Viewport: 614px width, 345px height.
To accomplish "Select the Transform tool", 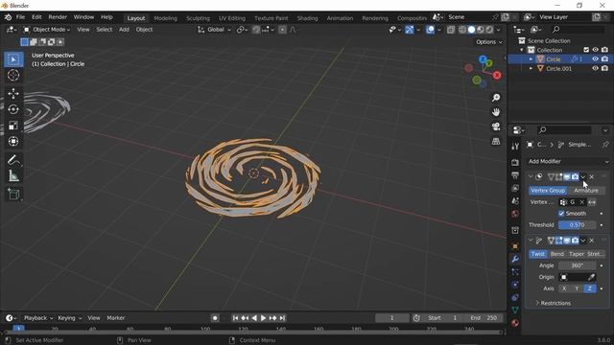I will [13, 141].
